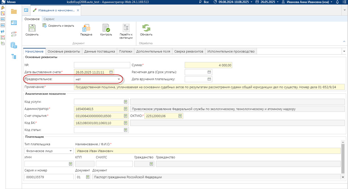Click Сохранить и закрыть in the ribbon

tap(58, 26)
